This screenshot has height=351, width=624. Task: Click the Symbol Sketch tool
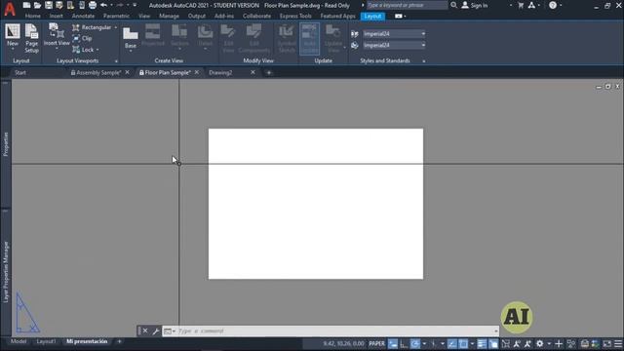[287, 39]
